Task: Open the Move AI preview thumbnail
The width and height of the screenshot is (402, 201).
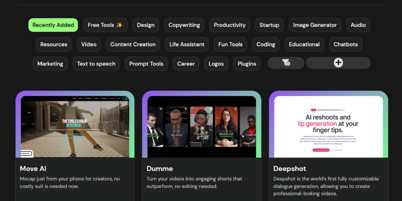Action: click(x=75, y=127)
